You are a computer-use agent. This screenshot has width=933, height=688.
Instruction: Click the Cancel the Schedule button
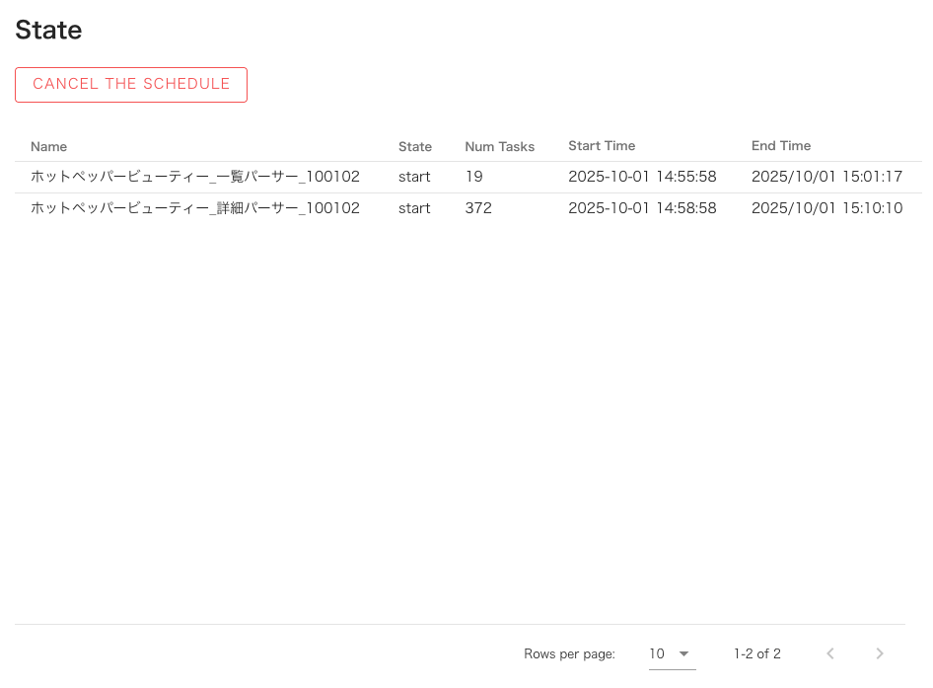[x=131, y=85]
